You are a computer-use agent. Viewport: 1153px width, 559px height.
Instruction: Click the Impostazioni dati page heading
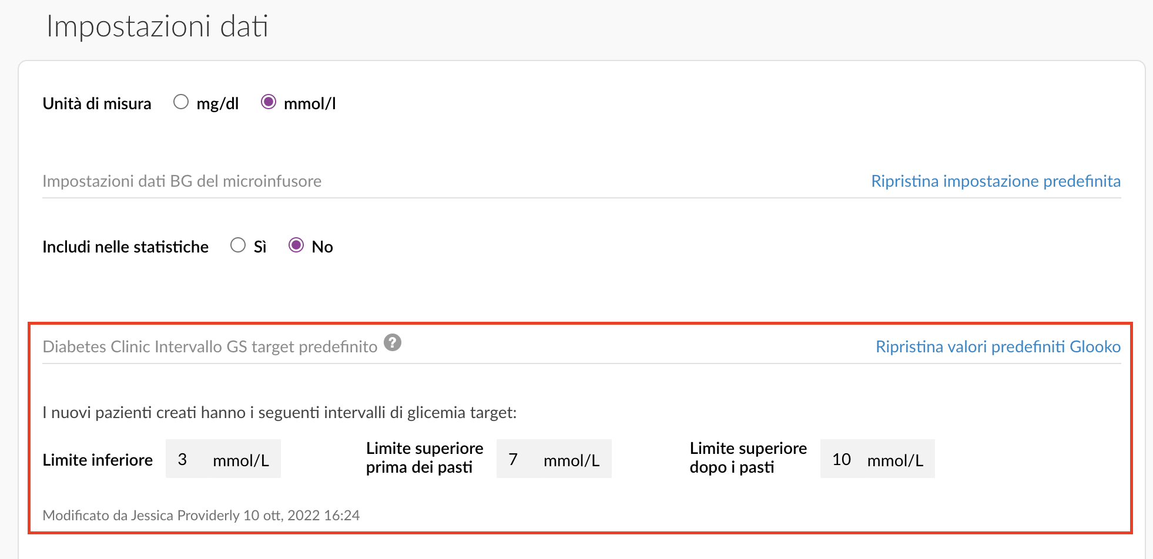(157, 26)
